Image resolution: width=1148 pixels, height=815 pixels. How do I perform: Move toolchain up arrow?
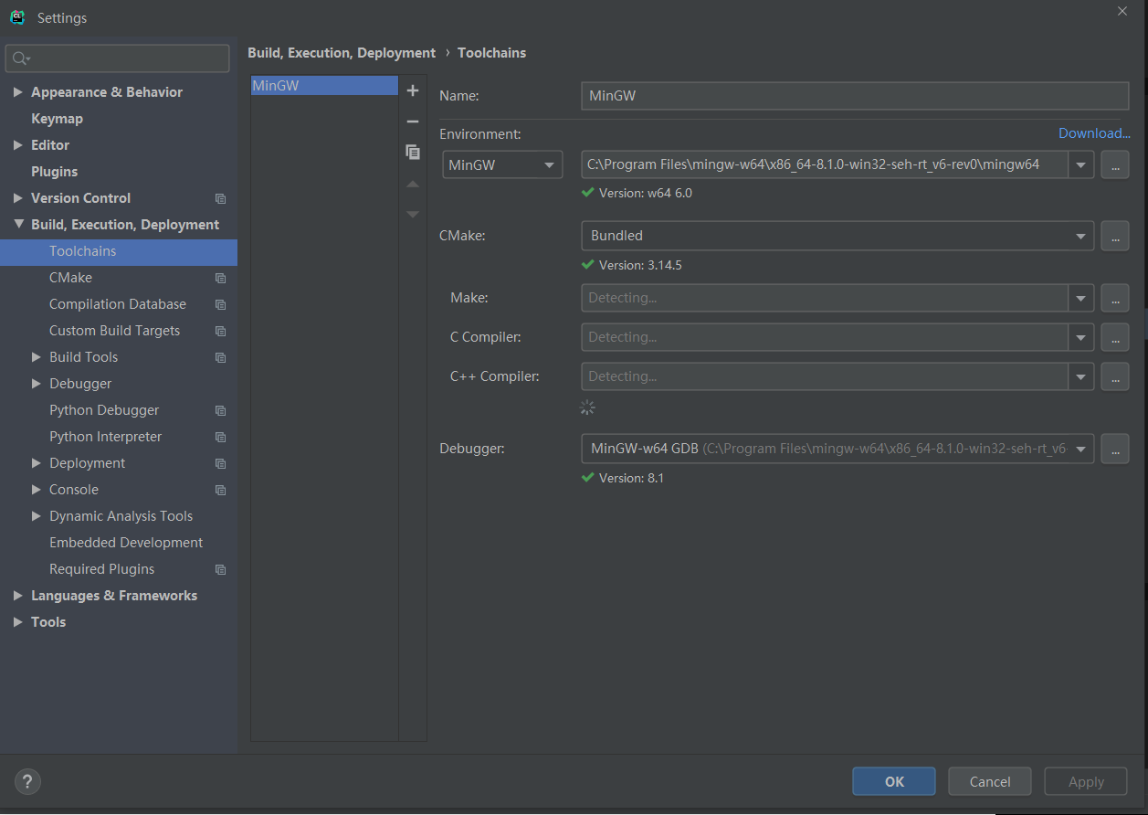click(x=413, y=185)
